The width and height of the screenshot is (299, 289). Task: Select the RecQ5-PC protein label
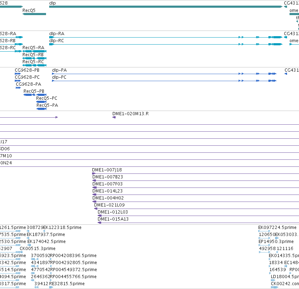(47, 98)
